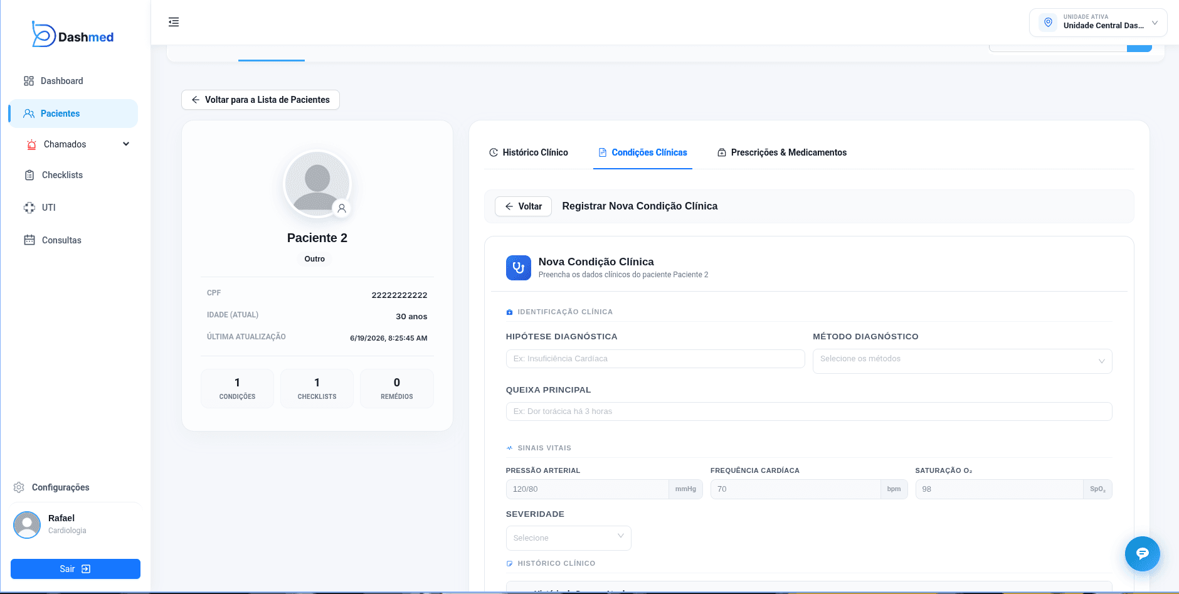Screen dimensions: 1179x594
Task: Click the Saturação O₂ input
Action: click(x=999, y=489)
